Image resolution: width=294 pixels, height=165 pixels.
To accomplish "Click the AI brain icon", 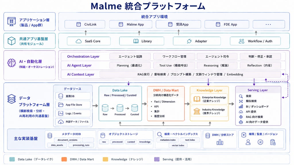I will [x=11, y=63].
